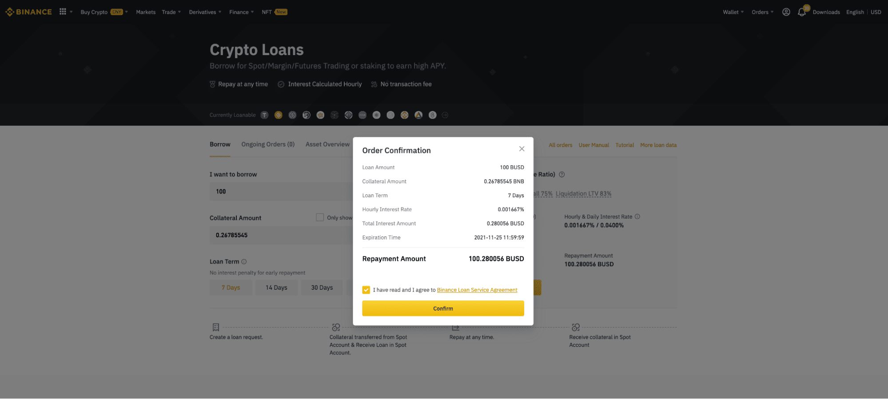Open the All orders link

[560, 145]
